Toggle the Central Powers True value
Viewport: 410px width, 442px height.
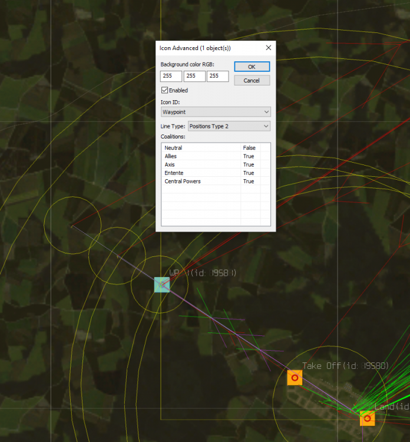(x=249, y=181)
